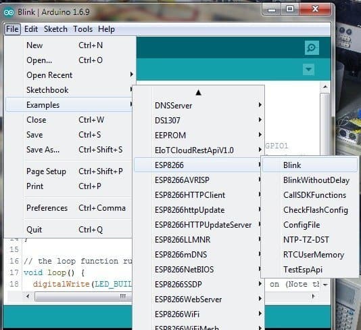Choose Page Setup from the File menu
The width and height of the screenshot is (361, 330).
[x=69, y=171]
